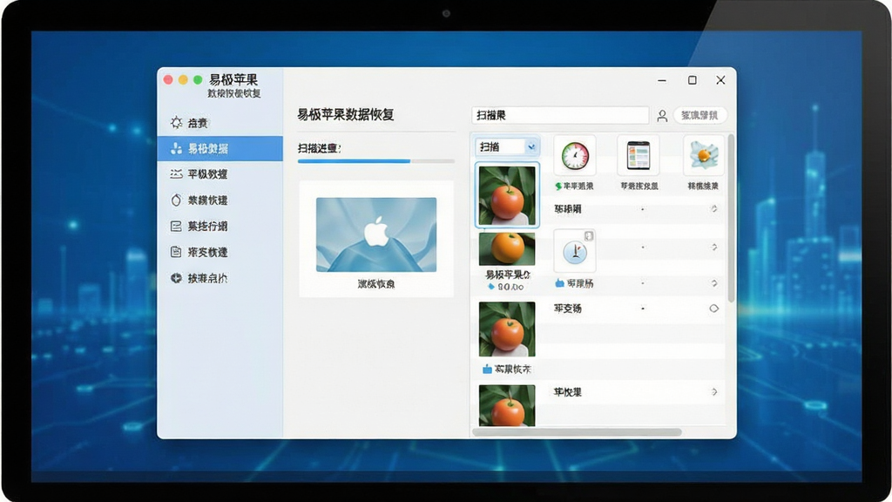This screenshot has width=892, height=502.
Task: Click the rounded button right of user icon
Action: (x=700, y=115)
